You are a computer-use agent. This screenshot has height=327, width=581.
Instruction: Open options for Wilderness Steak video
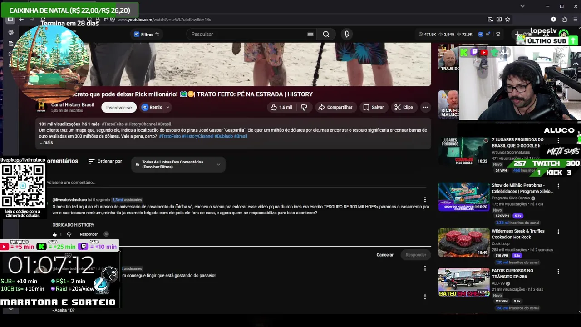click(x=558, y=232)
